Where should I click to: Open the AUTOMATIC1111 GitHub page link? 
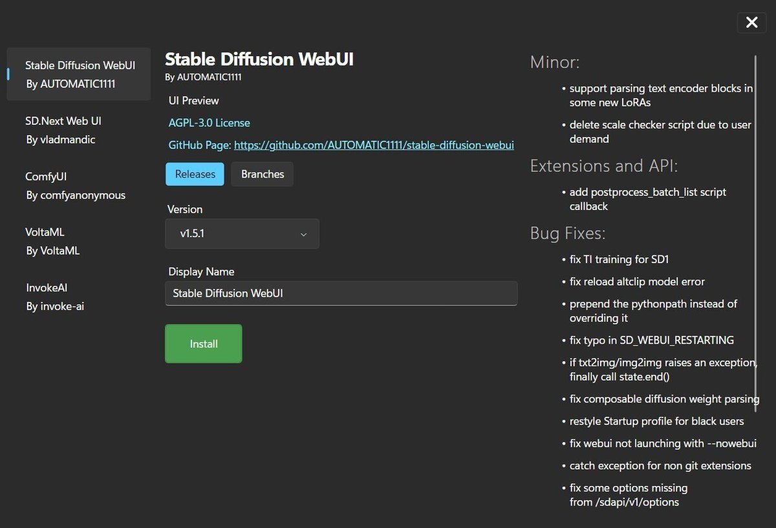click(x=374, y=145)
